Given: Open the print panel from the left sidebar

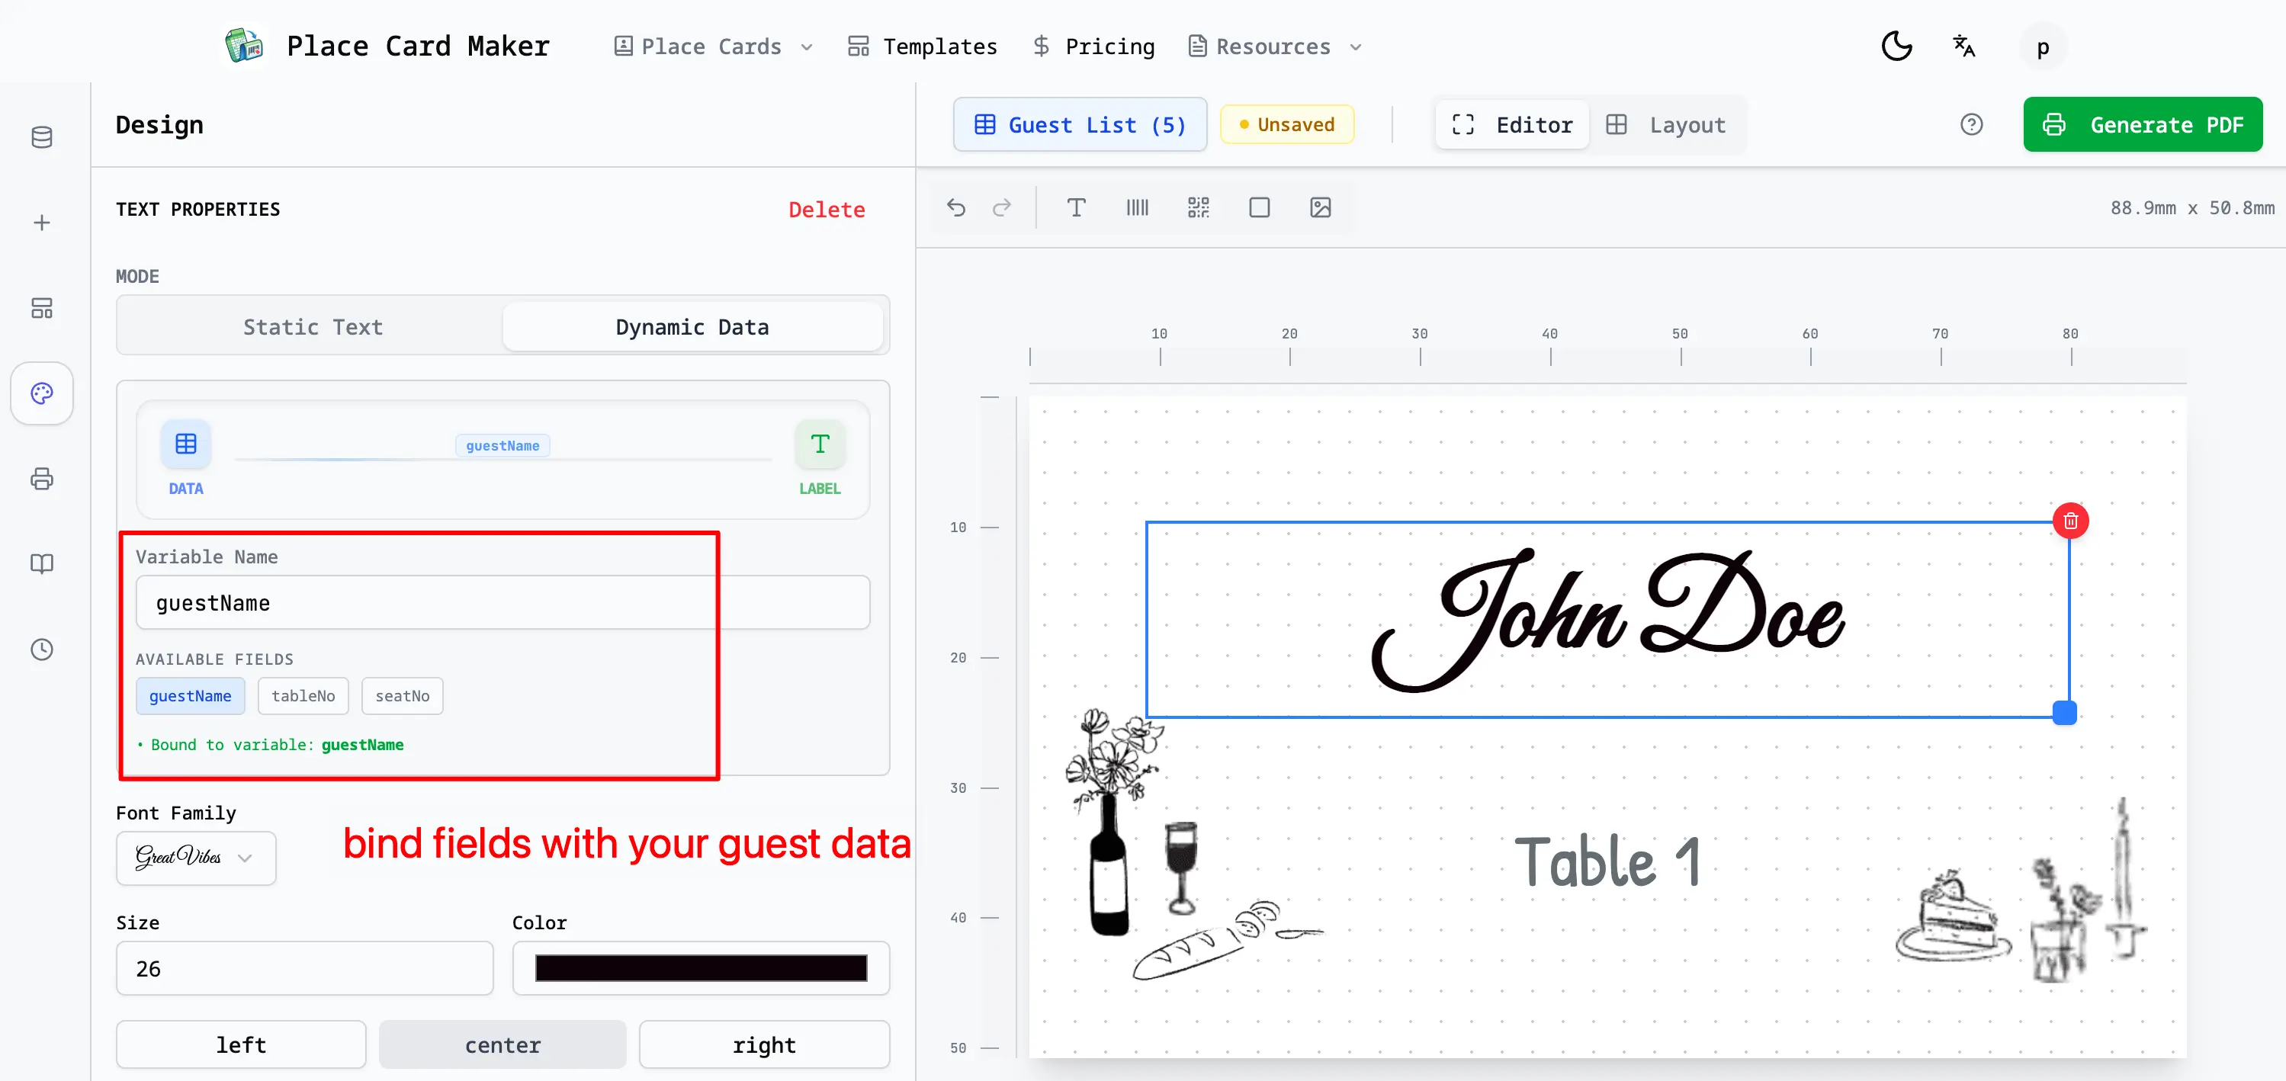Looking at the screenshot, I should pos(42,479).
